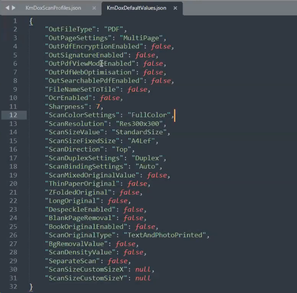
Task: Place cursor in the "PDF" value
Action: point(113,30)
